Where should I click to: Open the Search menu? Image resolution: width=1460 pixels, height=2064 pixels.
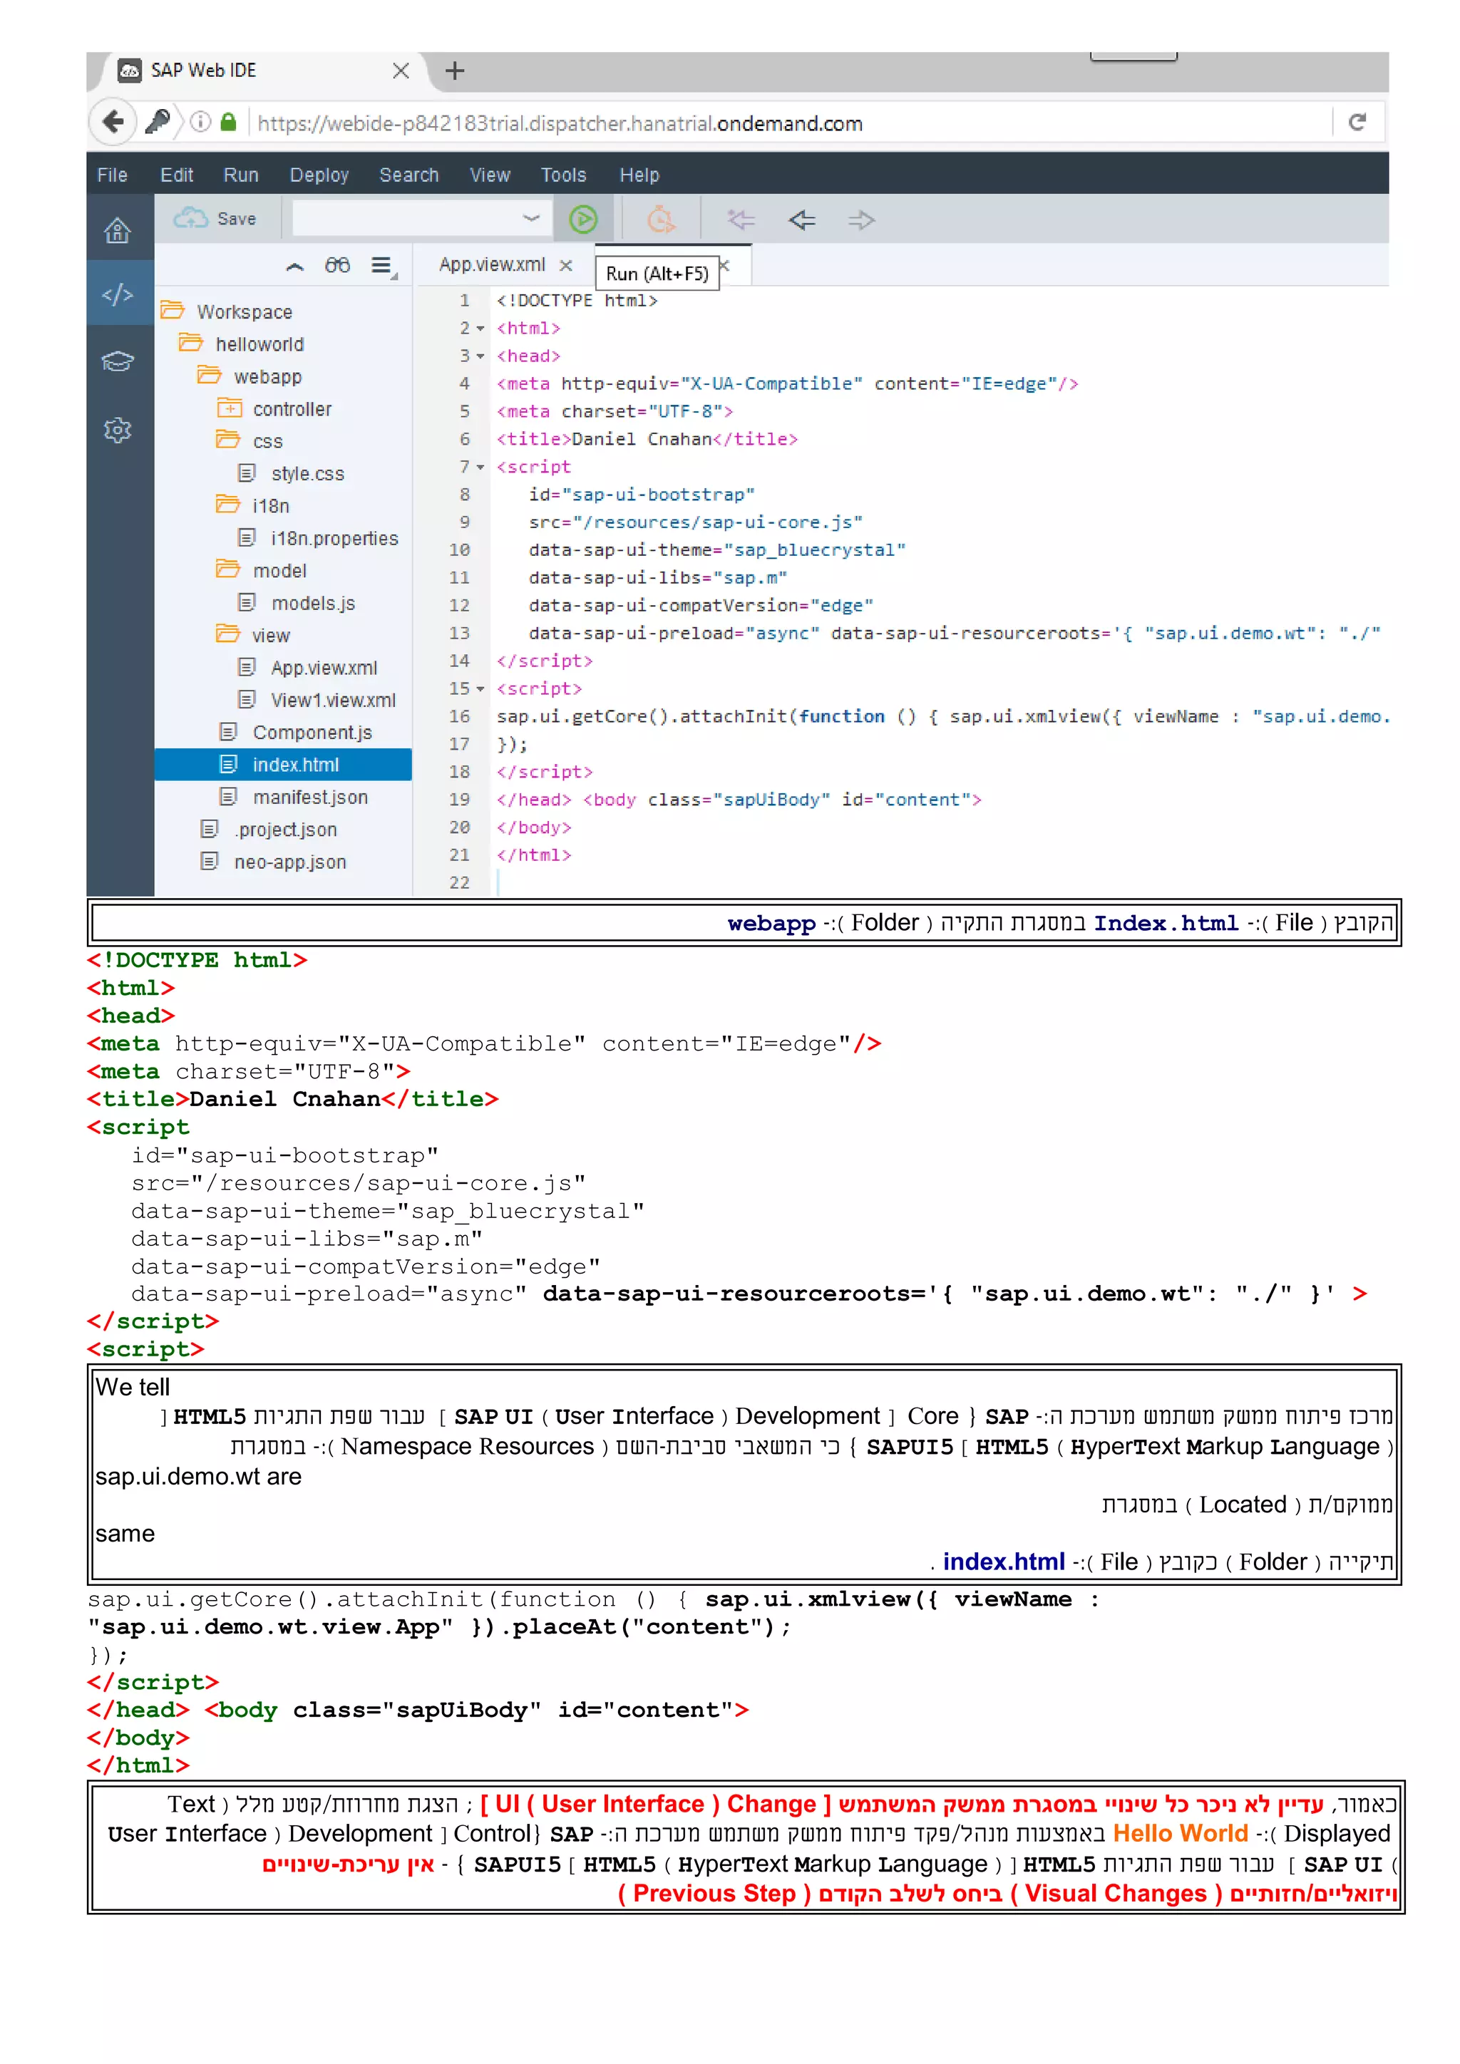point(409,175)
